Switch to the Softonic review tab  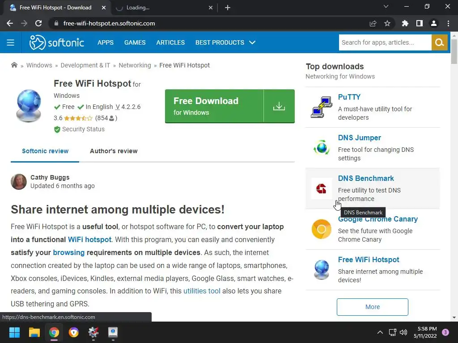click(45, 151)
